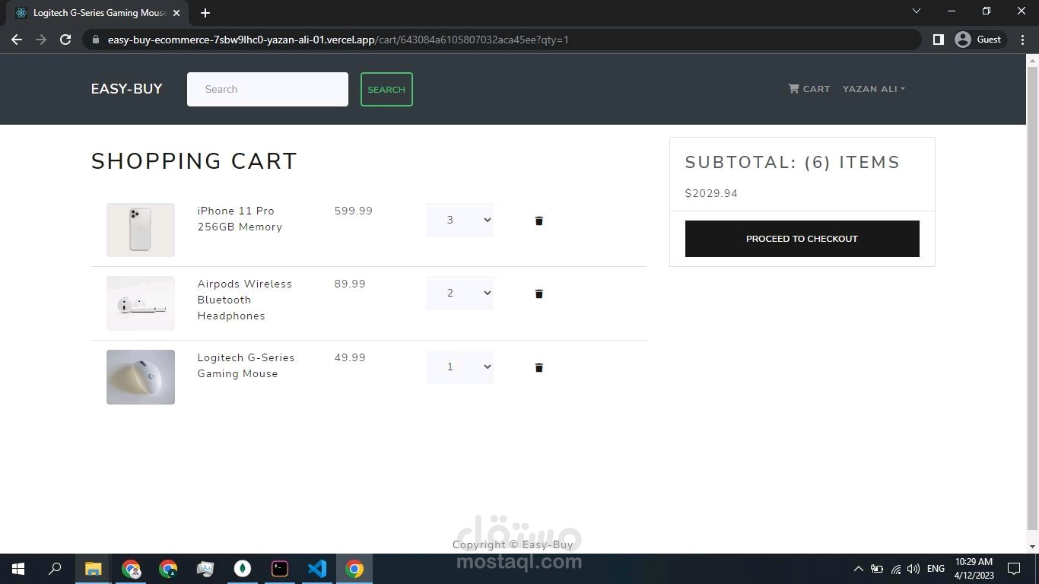
Task: Click the browser back arrow
Action: tap(17, 40)
